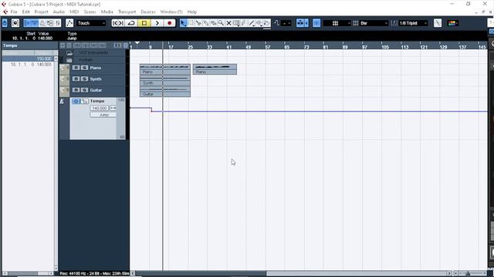Start playback with the Play button
This screenshot has height=277, width=494.
coord(157,23)
